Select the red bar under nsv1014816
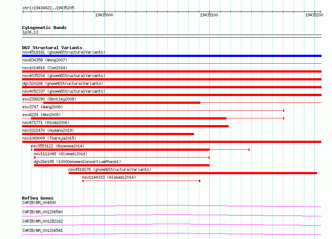This screenshot has width=332, height=239. pos(172,71)
